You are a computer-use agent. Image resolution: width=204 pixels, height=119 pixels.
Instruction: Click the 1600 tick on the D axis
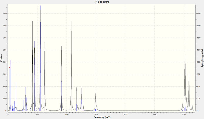(199, 14)
